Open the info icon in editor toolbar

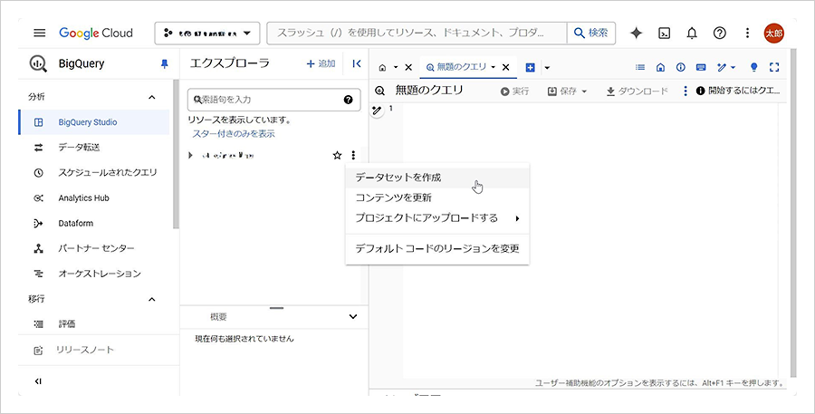(680, 67)
